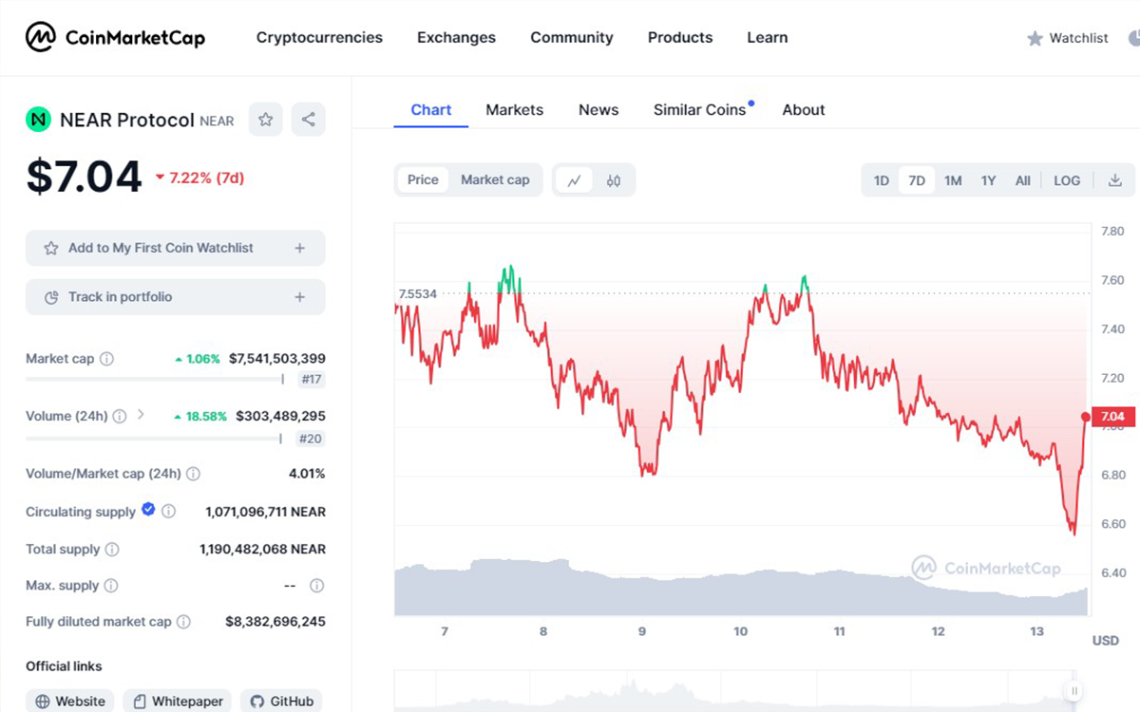The height and width of the screenshot is (712, 1140).
Task: Set chart range to 1M
Action: [x=953, y=180]
